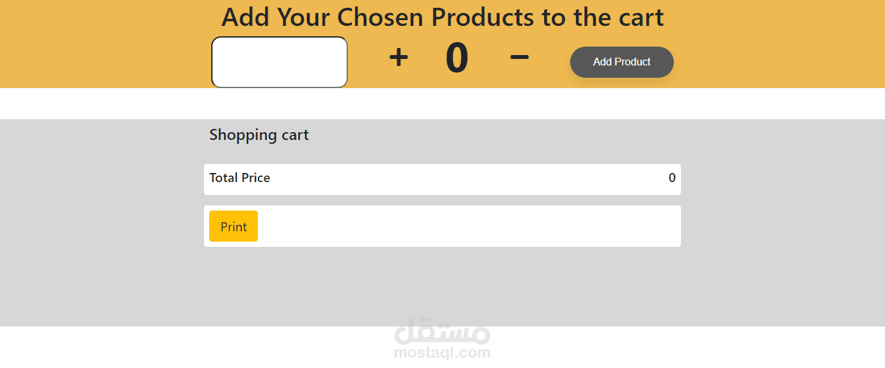Viewport: 885px width, 368px height.
Task: Focus the empty product name input box
Action: point(279,62)
